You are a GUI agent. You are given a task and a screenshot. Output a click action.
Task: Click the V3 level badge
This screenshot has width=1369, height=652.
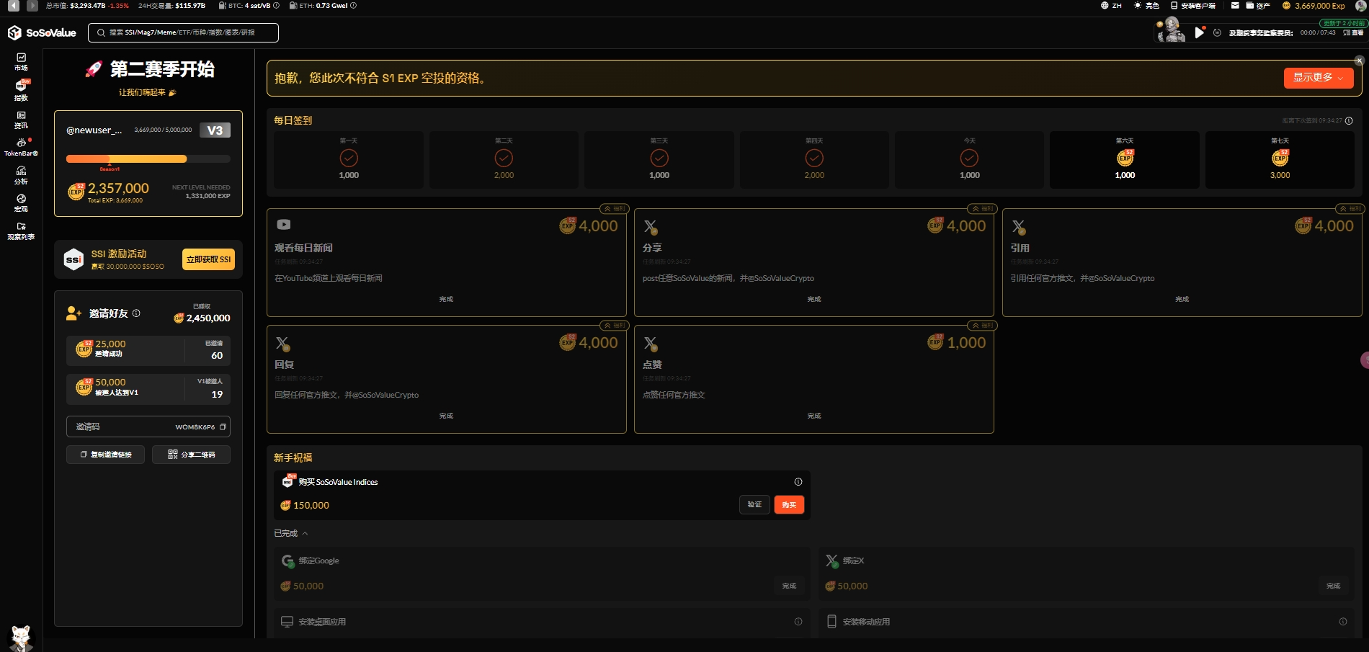215,130
